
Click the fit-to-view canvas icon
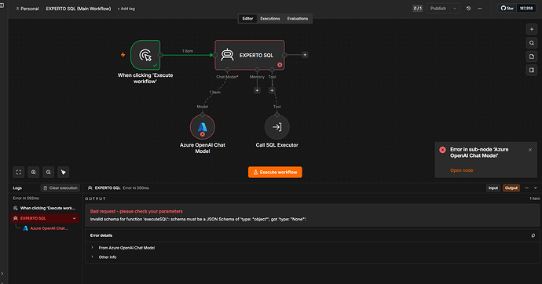pos(19,172)
